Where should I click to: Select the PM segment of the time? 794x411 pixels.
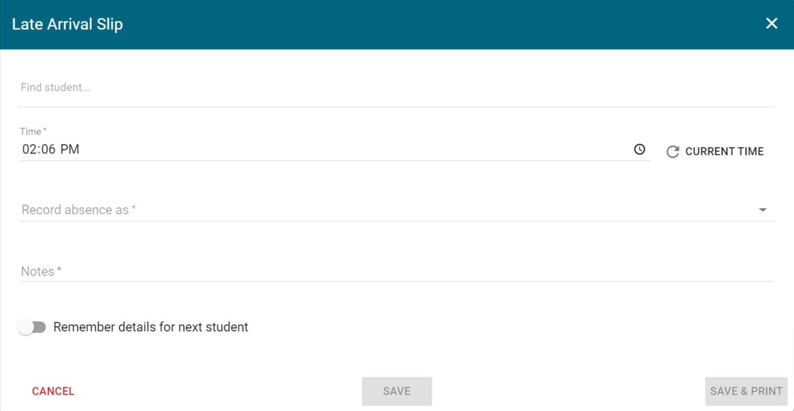70,149
